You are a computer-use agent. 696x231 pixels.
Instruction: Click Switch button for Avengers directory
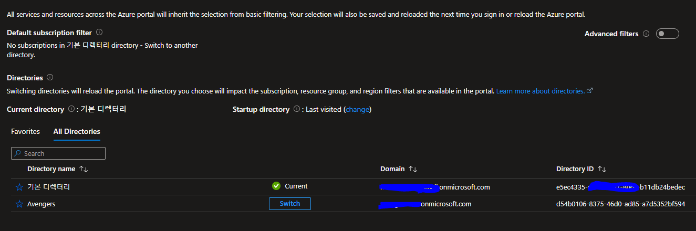(x=290, y=204)
